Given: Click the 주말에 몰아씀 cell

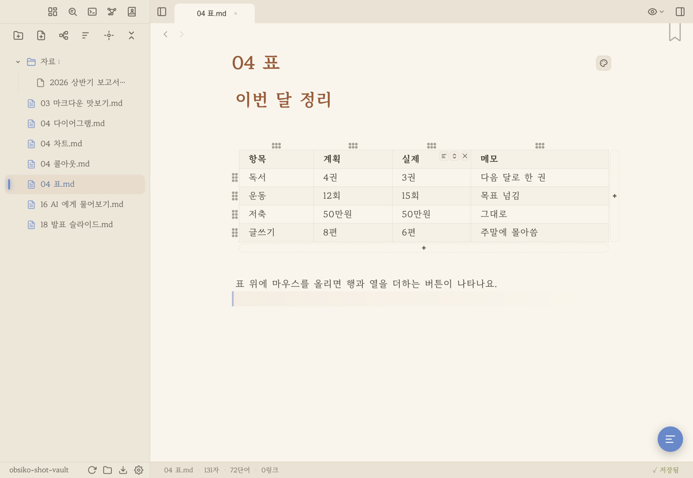Looking at the screenshot, I should (x=539, y=232).
